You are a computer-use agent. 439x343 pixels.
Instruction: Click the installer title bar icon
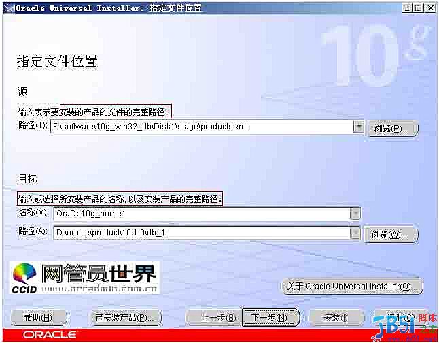pyautogui.click(x=8, y=7)
